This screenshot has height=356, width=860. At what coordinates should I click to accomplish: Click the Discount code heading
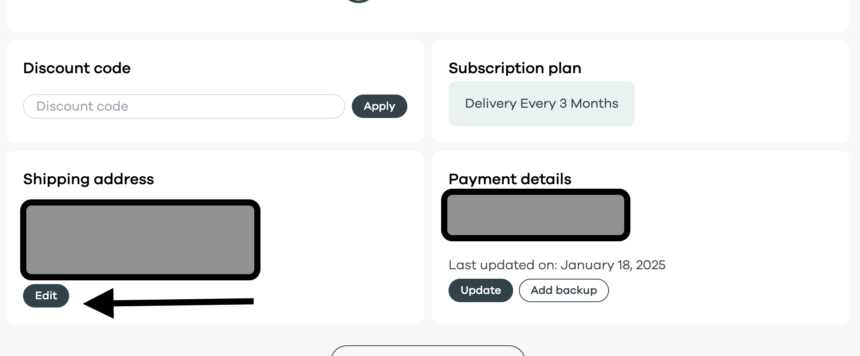(77, 68)
